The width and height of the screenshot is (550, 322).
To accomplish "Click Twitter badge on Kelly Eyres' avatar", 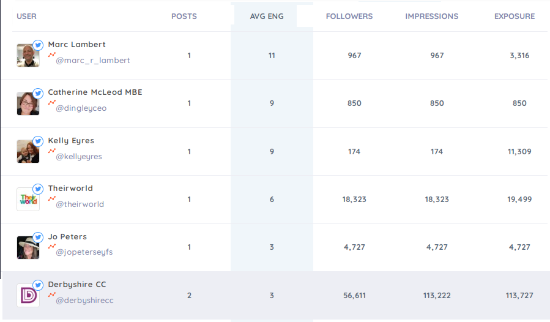I will (x=38, y=141).
